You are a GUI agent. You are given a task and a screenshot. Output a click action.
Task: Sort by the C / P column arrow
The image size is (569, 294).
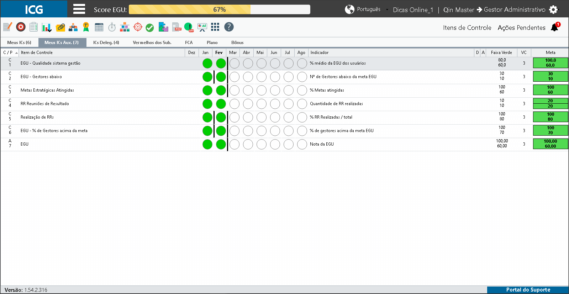click(16, 53)
